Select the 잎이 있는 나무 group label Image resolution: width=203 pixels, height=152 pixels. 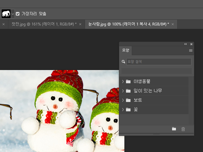pyautogui.click(x=148, y=91)
